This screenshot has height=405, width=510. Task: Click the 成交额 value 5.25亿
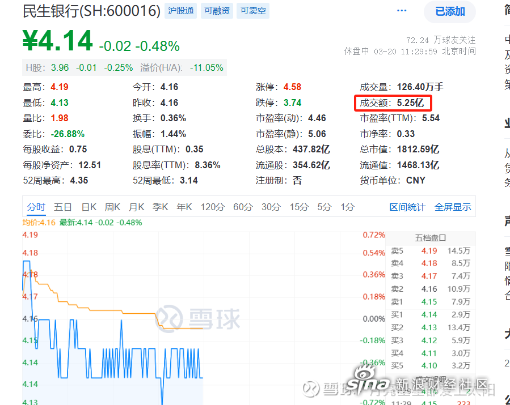pyautogui.click(x=411, y=103)
